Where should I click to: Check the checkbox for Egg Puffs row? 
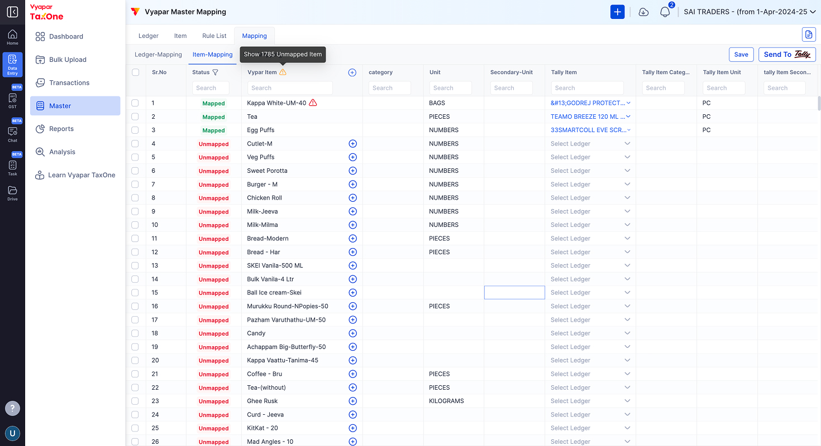coord(135,130)
